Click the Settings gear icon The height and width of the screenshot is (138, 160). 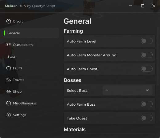(9, 115)
